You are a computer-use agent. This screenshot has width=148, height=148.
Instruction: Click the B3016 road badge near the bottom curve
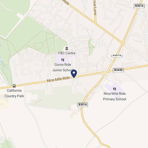click(83, 105)
